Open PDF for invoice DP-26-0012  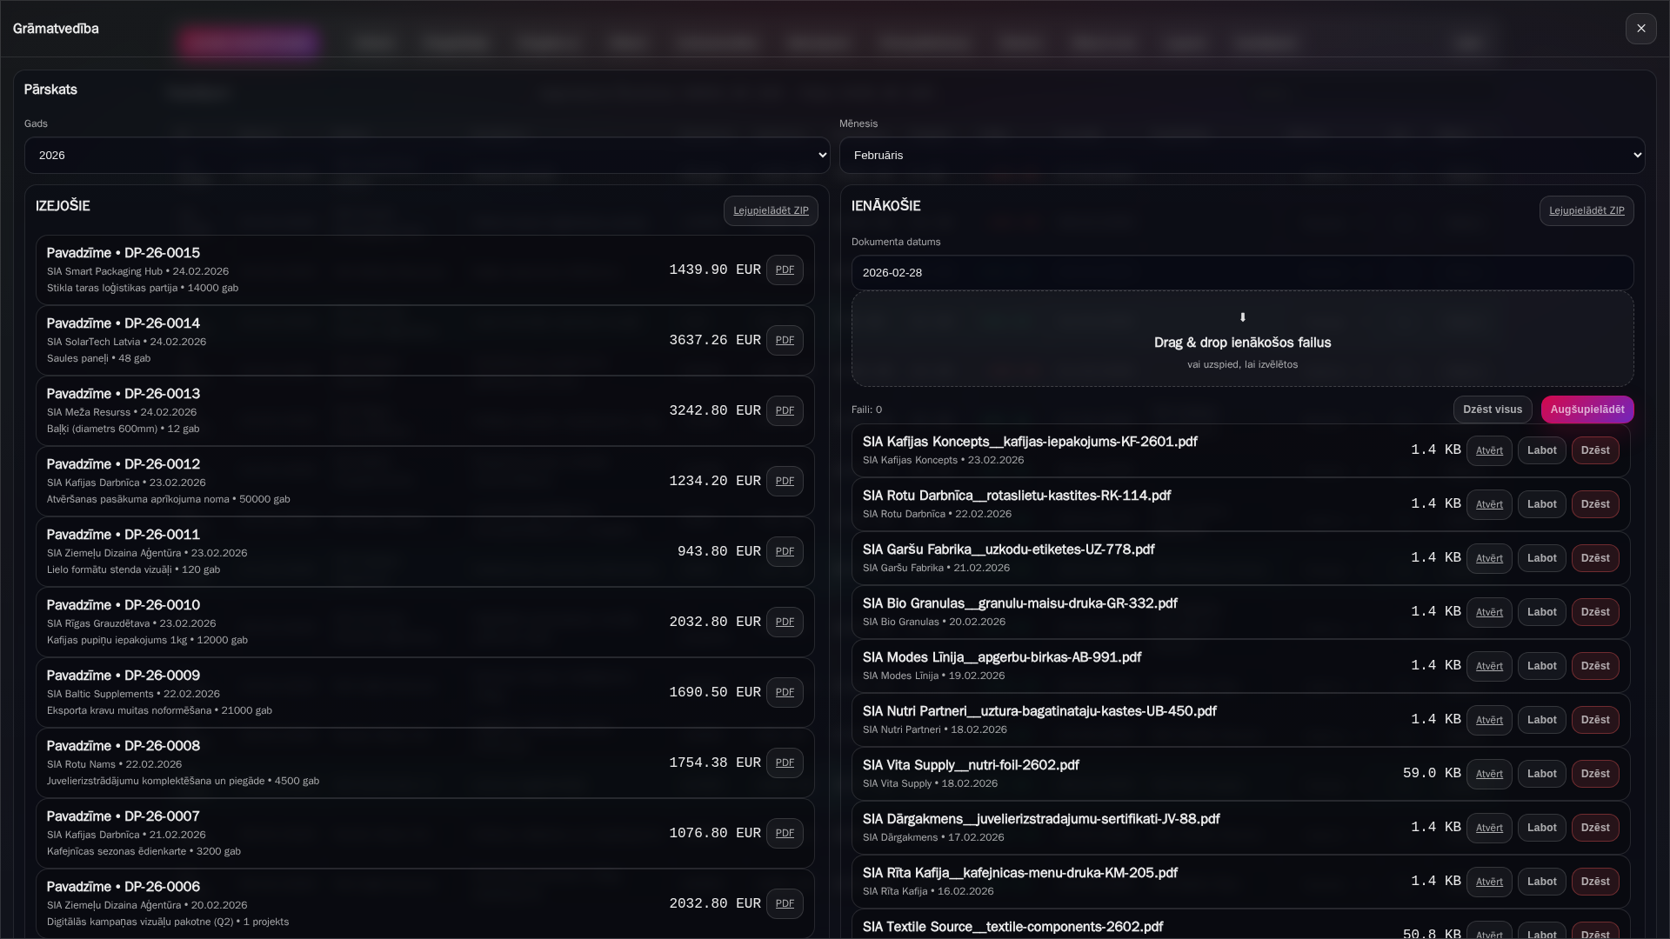point(784,482)
